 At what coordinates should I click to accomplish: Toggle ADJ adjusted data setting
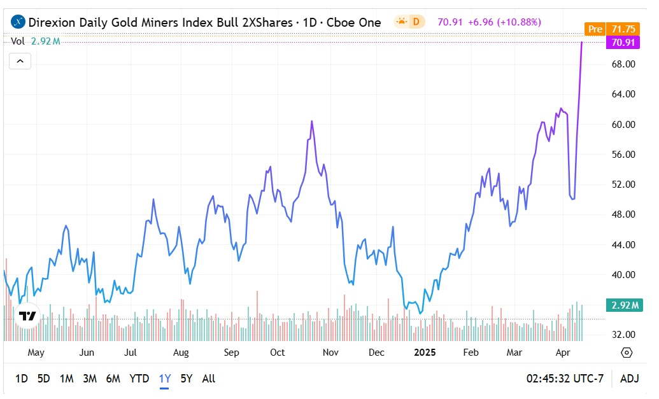[x=629, y=379]
